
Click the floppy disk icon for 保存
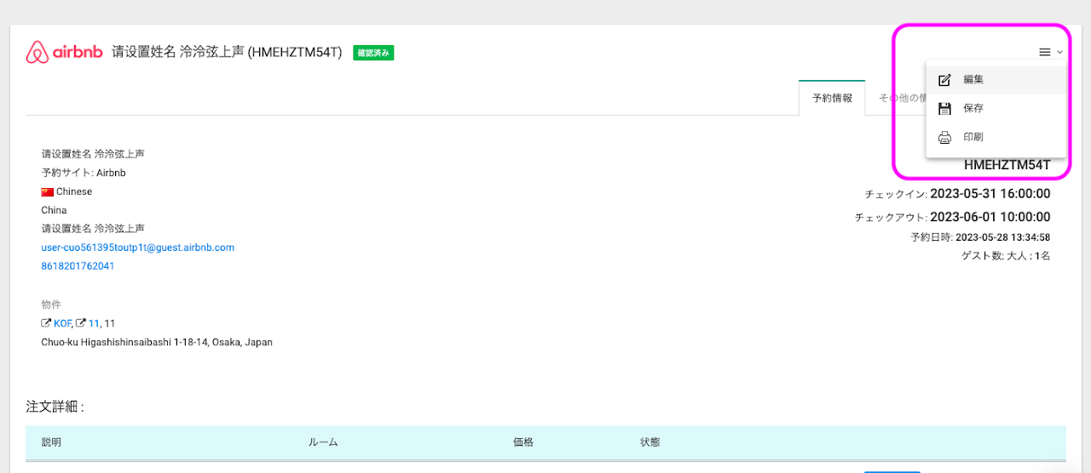pyautogui.click(x=944, y=109)
